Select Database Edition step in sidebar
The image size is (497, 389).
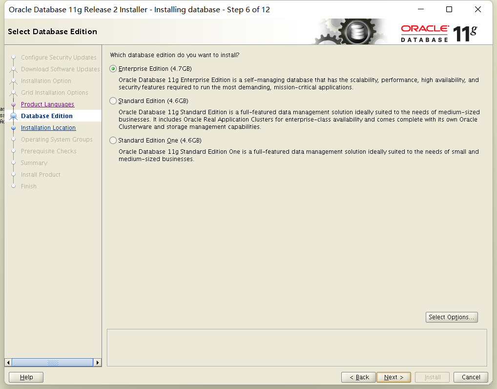click(x=46, y=116)
